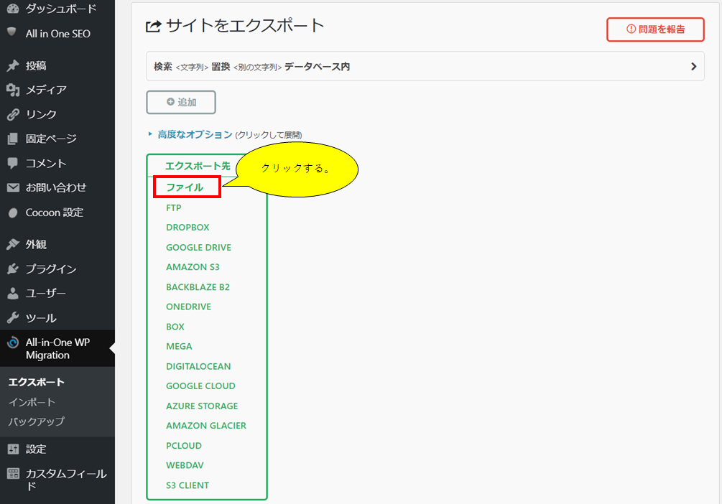The image size is (722, 504).
Task: Click the All in One SEO shield icon
Action: (12, 32)
